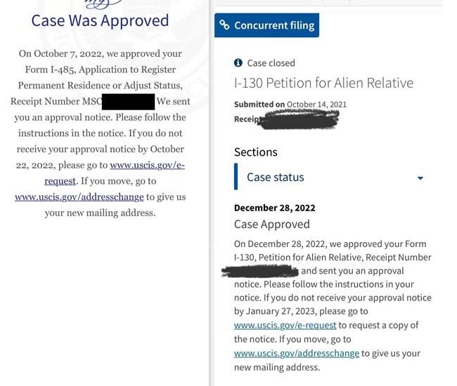
Task: Expand the Case status dropdown arrow
Action: pyautogui.click(x=420, y=178)
